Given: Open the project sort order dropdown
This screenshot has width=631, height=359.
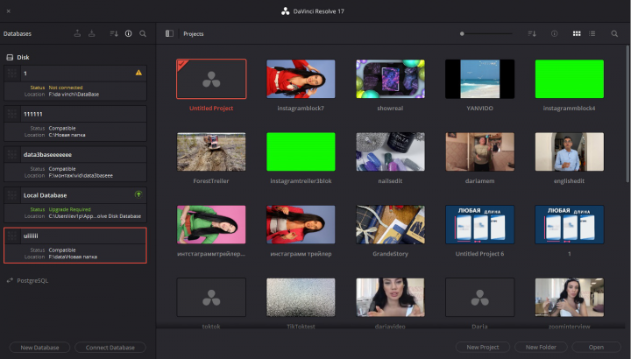Looking at the screenshot, I should (532, 34).
